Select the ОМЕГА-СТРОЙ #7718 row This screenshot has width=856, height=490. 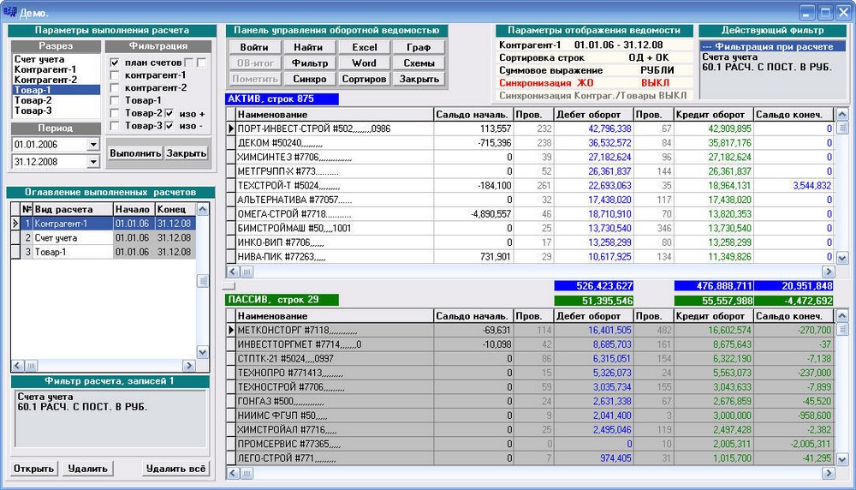[530, 214]
